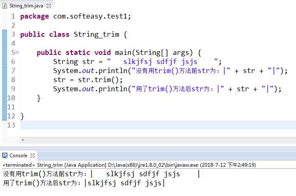
Task: Switch to the Console tab
Action: [x=18, y=156]
